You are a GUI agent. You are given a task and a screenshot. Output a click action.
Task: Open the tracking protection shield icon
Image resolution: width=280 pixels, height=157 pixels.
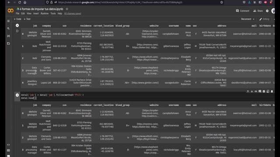(47, 2)
